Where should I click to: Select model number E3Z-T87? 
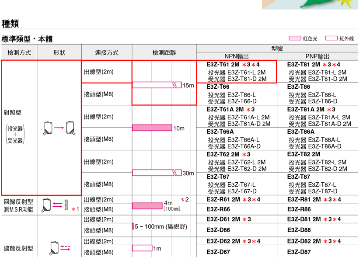298,177
